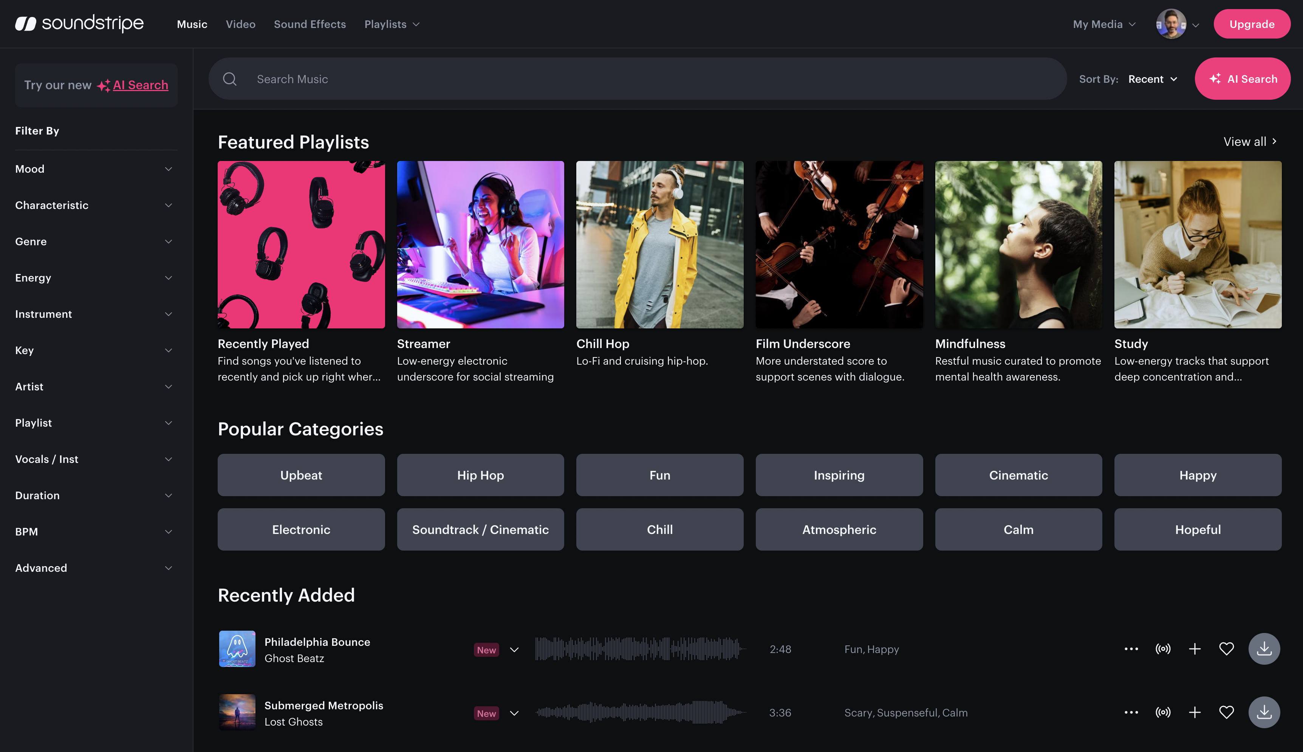Open the Playlists menu
The width and height of the screenshot is (1303, 752).
(x=392, y=24)
